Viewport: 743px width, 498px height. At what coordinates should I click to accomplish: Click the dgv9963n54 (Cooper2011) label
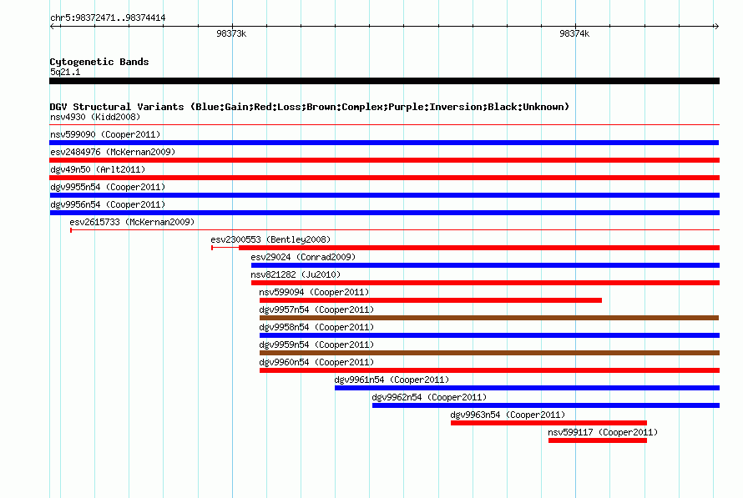click(x=508, y=415)
